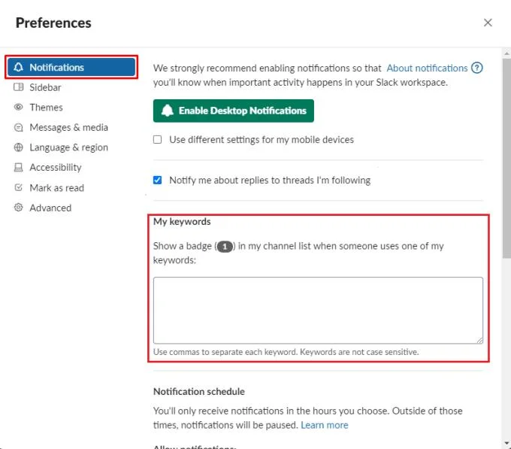The image size is (511, 449).
Task: Click the keywords box resize handle
Action: point(479,340)
